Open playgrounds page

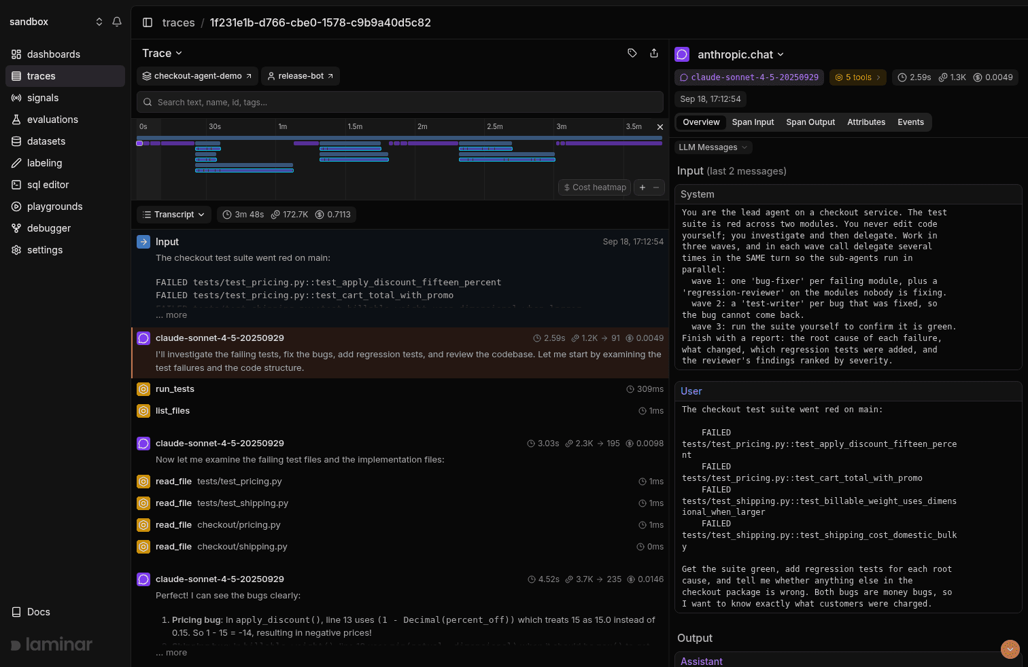pyautogui.click(x=65, y=206)
